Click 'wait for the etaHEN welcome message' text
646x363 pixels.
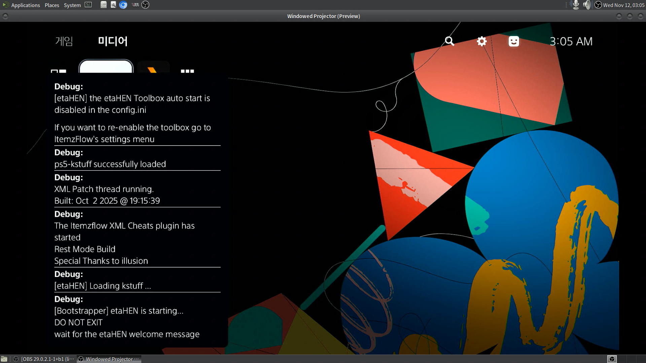[x=127, y=334]
